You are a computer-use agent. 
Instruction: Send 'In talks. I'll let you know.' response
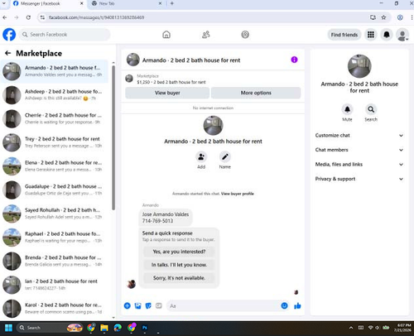pos(179,265)
